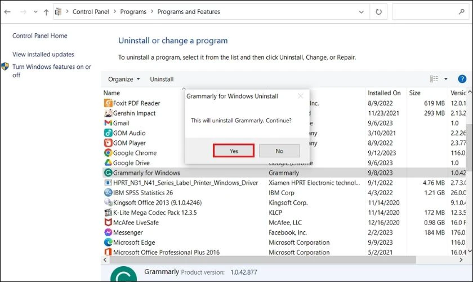473x282 pixels.
Task: Go back with the left arrow
Action: (7, 12)
